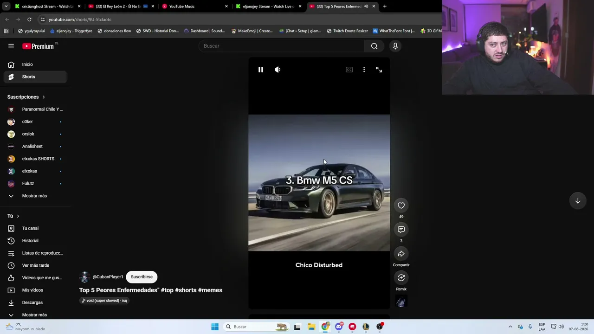Open Historial in the sidebar
This screenshot has width=594, height=334.
coord(35,241)
